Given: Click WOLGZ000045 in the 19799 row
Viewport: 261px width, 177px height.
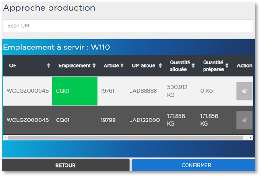Looking at the screenshot, I should [x=27, y=120].
